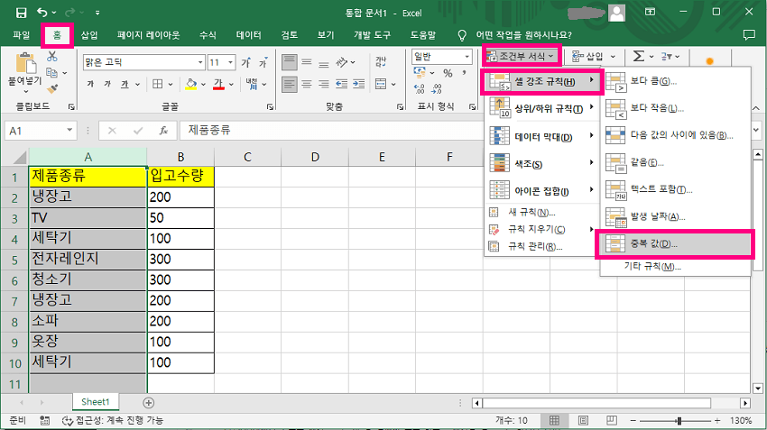Open the font size dropdown
Image resolution: width=767 pixels, height=430 pixels.
[x=230, y=62]
